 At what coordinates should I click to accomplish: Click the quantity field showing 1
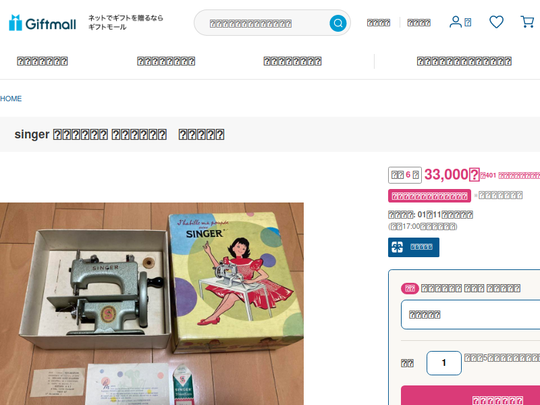[x=444, y=363]
